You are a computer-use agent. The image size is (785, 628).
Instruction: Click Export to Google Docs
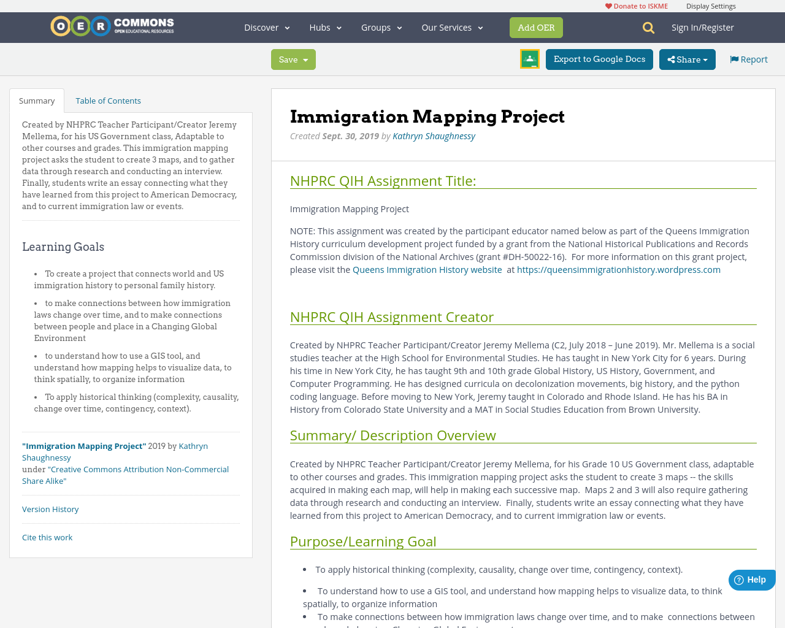pyautogui.click(x=599, y=58)
